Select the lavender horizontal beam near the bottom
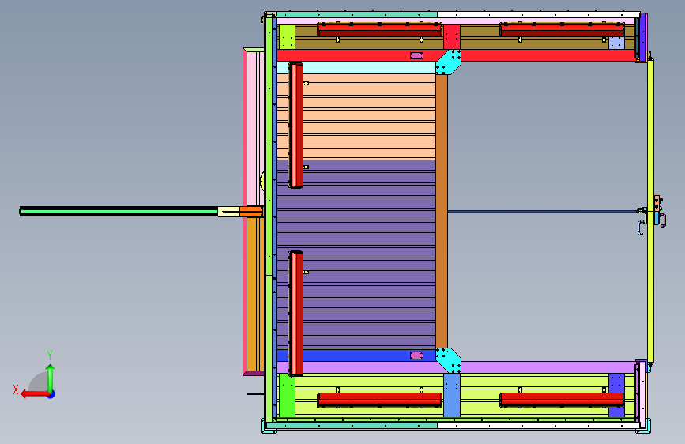Viewport: 685px width, 444px height. 546,367
